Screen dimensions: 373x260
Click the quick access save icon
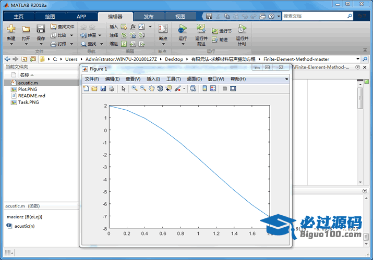tap(209, 16)
